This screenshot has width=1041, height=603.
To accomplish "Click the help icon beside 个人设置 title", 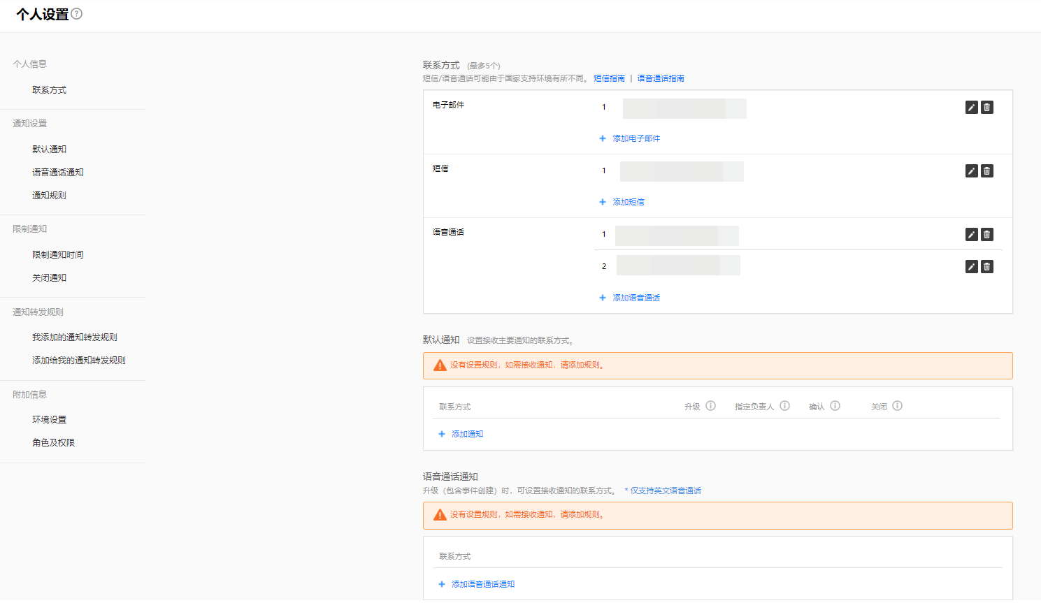I will [77, 14].
